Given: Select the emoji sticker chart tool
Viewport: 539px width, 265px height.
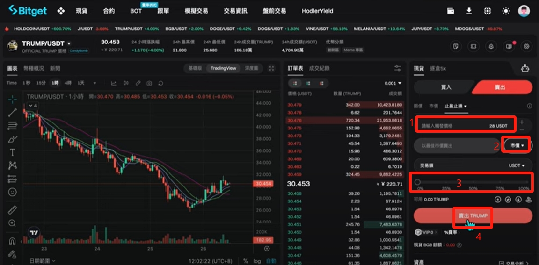Looking at the screenshot, I should tap(12, 192).
